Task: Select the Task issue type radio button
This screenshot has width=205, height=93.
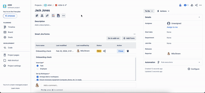Action: [37, 66]
